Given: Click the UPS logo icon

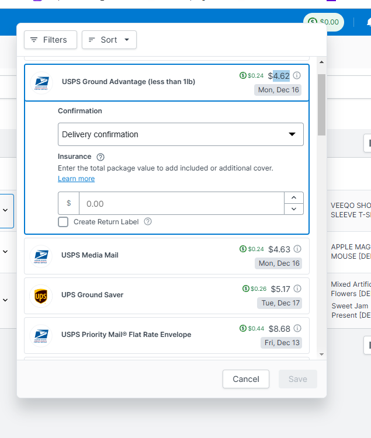Looking at the screenshot, I should pyautogui.click(x=41, y=296).
